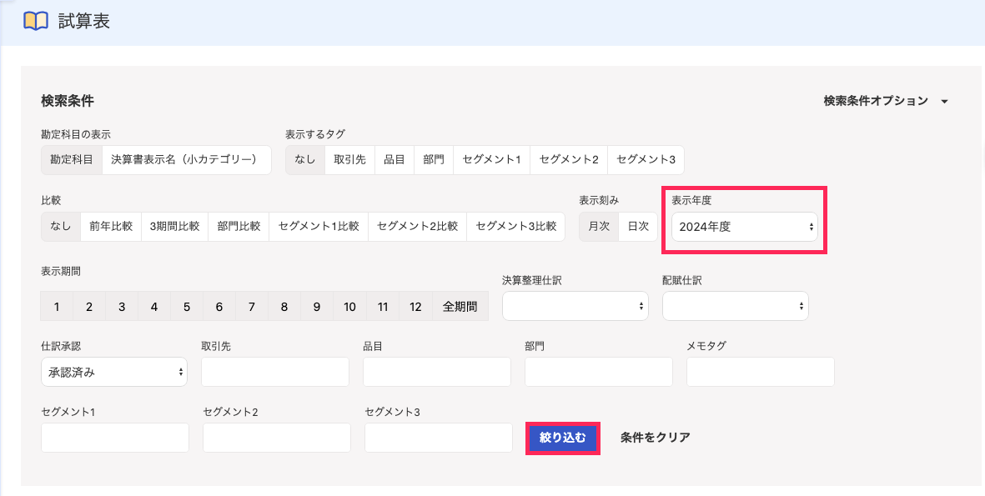The width and height of the screenshot is (985, 496).
Task: Click the メモタグ input field
Action: pyautogui.click(x=761, y=373)
